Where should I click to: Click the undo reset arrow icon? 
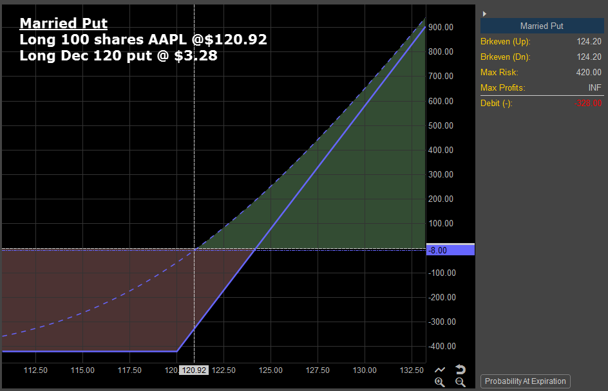(461, 369)
